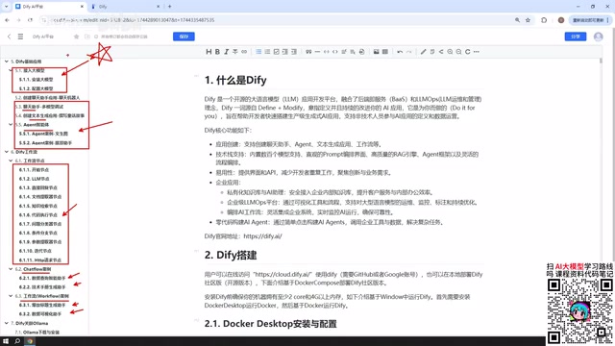
Task: Toggle bold formatting in editor toolbar
Action: pyautogui.click(x=217, y=52)
